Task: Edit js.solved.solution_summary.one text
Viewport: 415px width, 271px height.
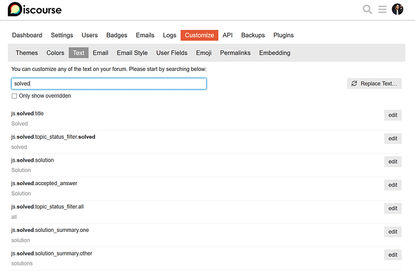Action: pyautogui.click(x=393, y=232)
